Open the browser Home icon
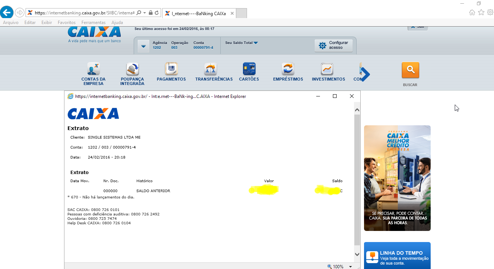Viewport: 494px width, 269px height. coord(472,13)
